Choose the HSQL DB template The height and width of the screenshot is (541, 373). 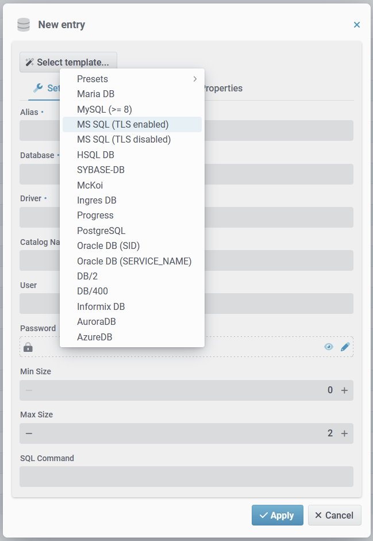[132, 155]
